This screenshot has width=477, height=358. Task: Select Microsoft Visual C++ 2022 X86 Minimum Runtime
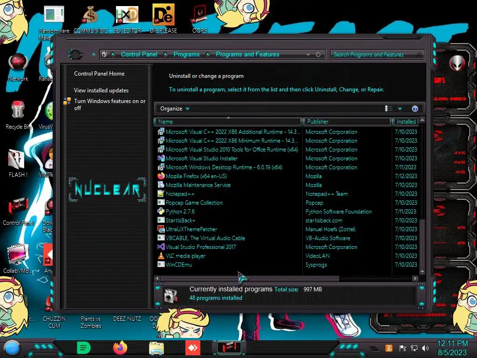pyautogui.click(x=287, y=141)
